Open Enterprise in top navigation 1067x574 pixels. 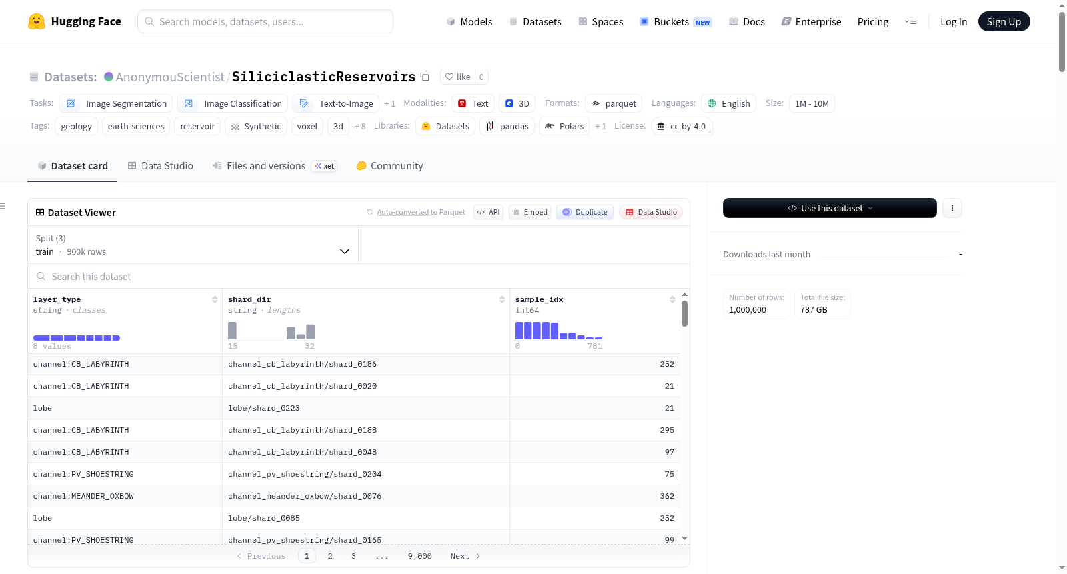[x=811, y=22]
